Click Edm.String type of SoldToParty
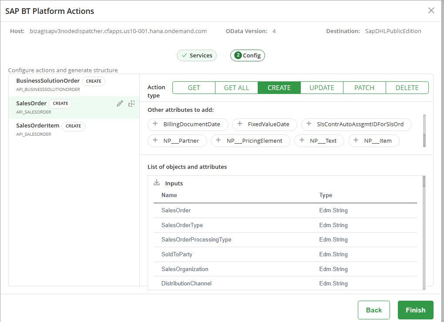Viewport: 444px width, 322px height. coord(333,255)
